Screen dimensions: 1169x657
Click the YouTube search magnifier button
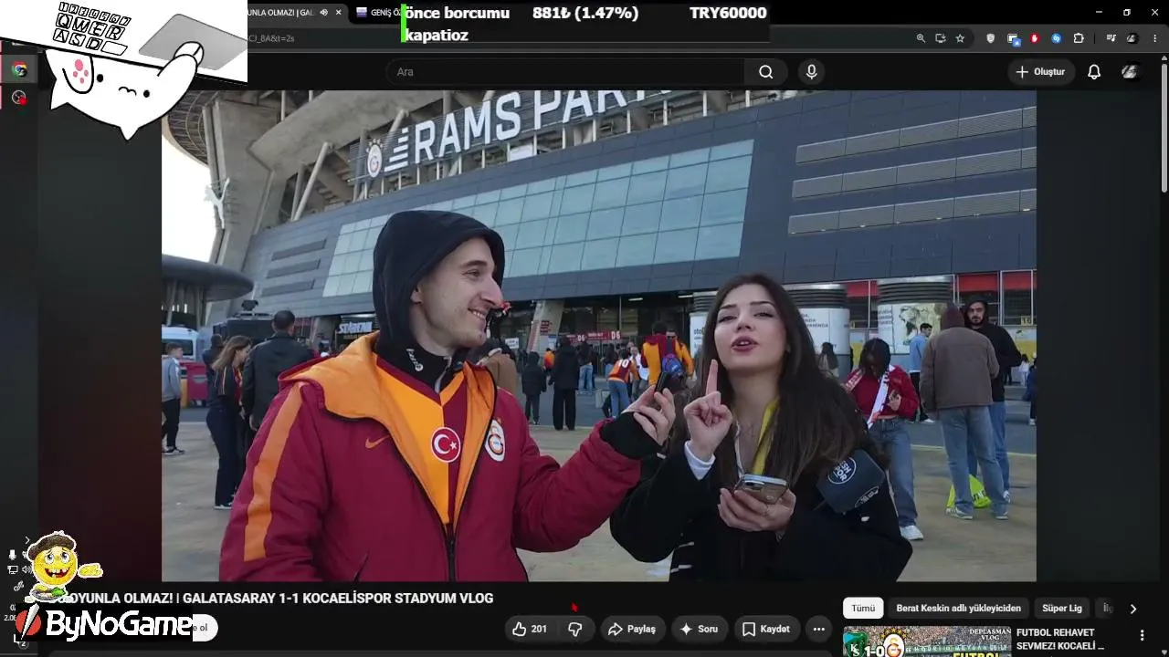(765, 72)
